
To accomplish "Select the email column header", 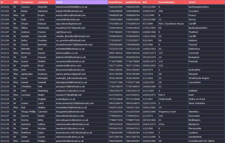I will click(81, 2).
